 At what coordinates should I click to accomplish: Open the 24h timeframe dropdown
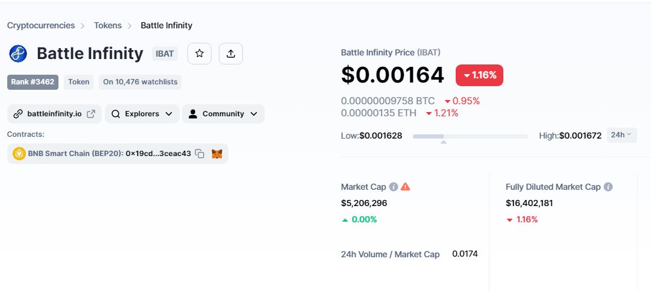coord(621,135)
